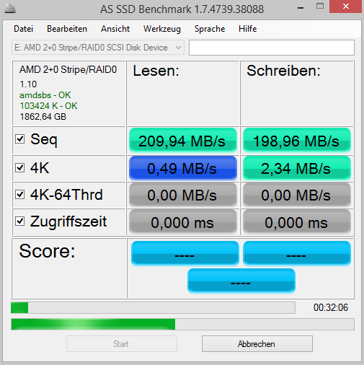Viewport: 364px width, 365px height.
Task: Open the Ansicht menu
Action: coord(115,29)
